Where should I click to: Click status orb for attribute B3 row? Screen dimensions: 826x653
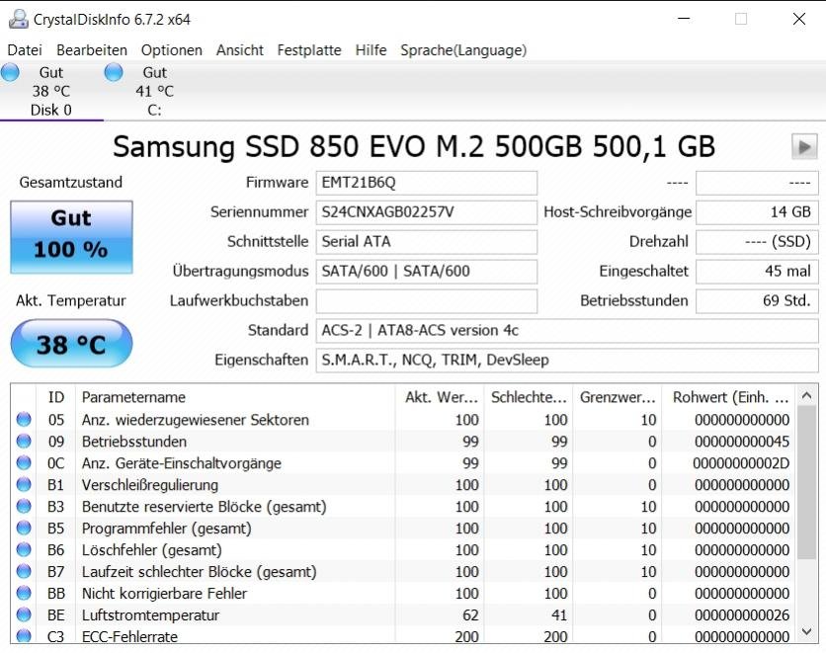coord(24,506)
